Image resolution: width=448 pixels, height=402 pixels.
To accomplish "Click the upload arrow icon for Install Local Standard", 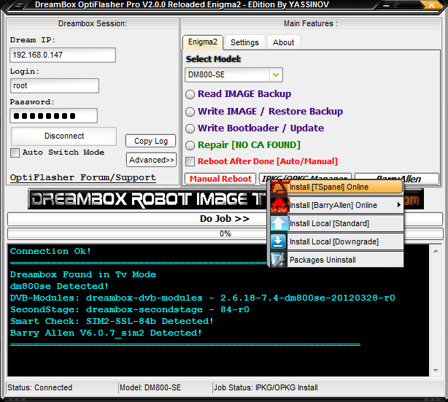I will [x=279, y=223].
